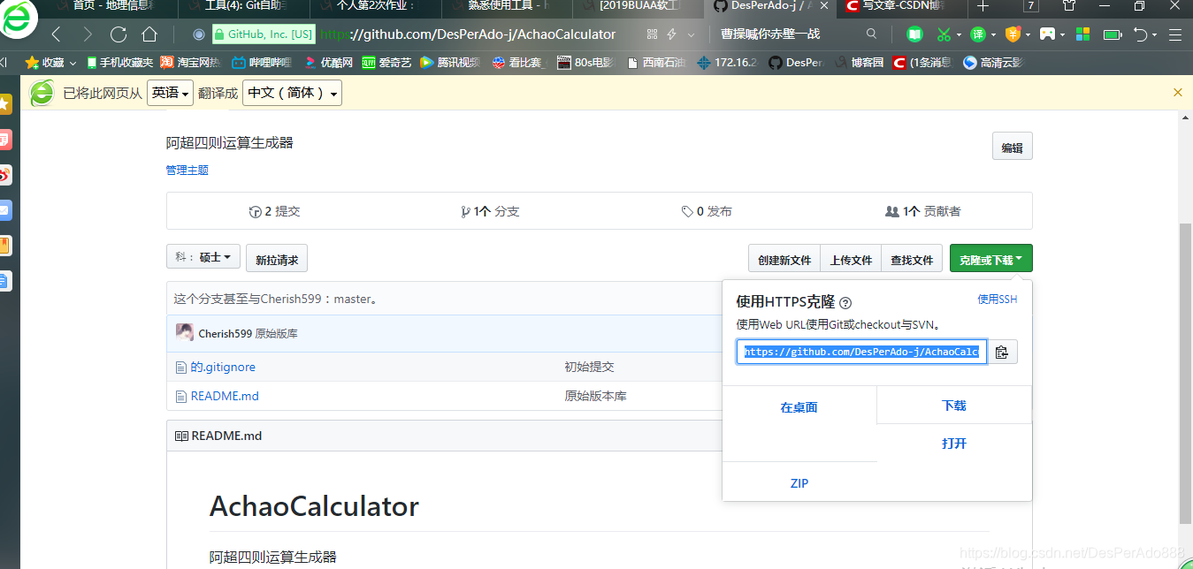Click the lightning speed-mode icon in address bar
Image resolution: width=1193 pixels, height=569 pixels.
point(671,34)
